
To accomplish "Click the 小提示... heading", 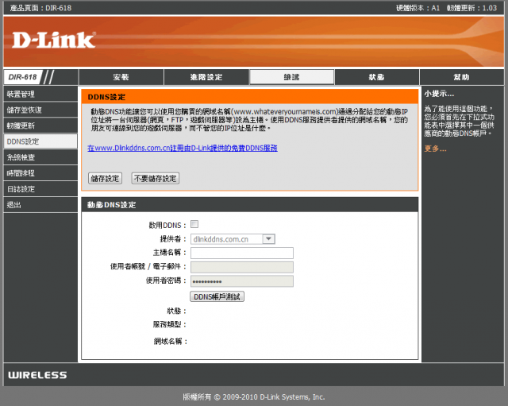I will pos(439,94).
